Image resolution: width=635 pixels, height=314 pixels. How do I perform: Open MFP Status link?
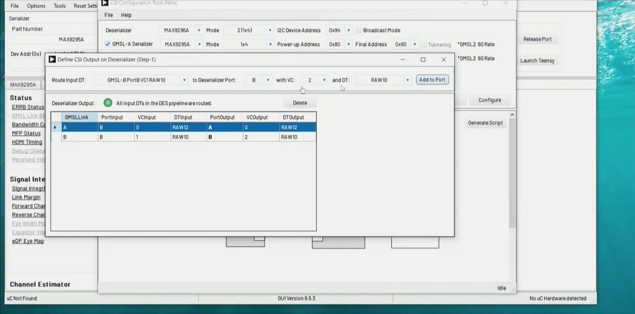26,133
